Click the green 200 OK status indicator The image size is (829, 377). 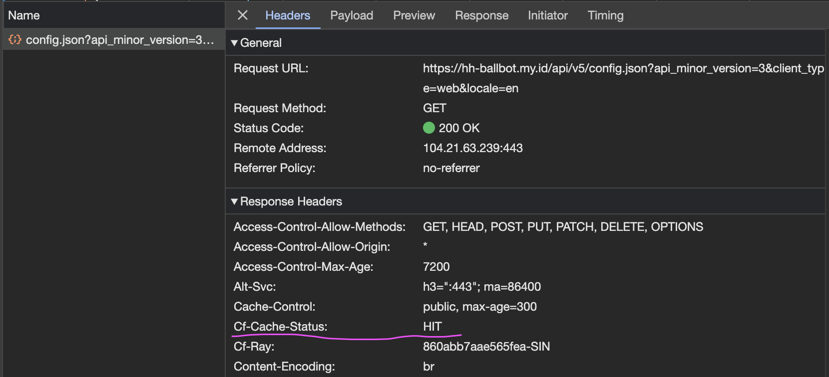click(428, 128)
